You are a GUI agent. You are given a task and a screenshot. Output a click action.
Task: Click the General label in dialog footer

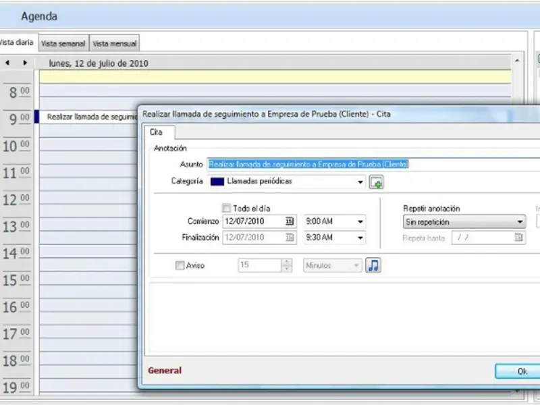point(165,371)
